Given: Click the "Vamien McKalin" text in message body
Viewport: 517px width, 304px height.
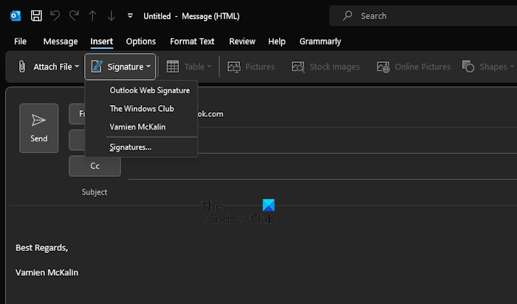Looking at the screenshot, I should pos(47,273).
